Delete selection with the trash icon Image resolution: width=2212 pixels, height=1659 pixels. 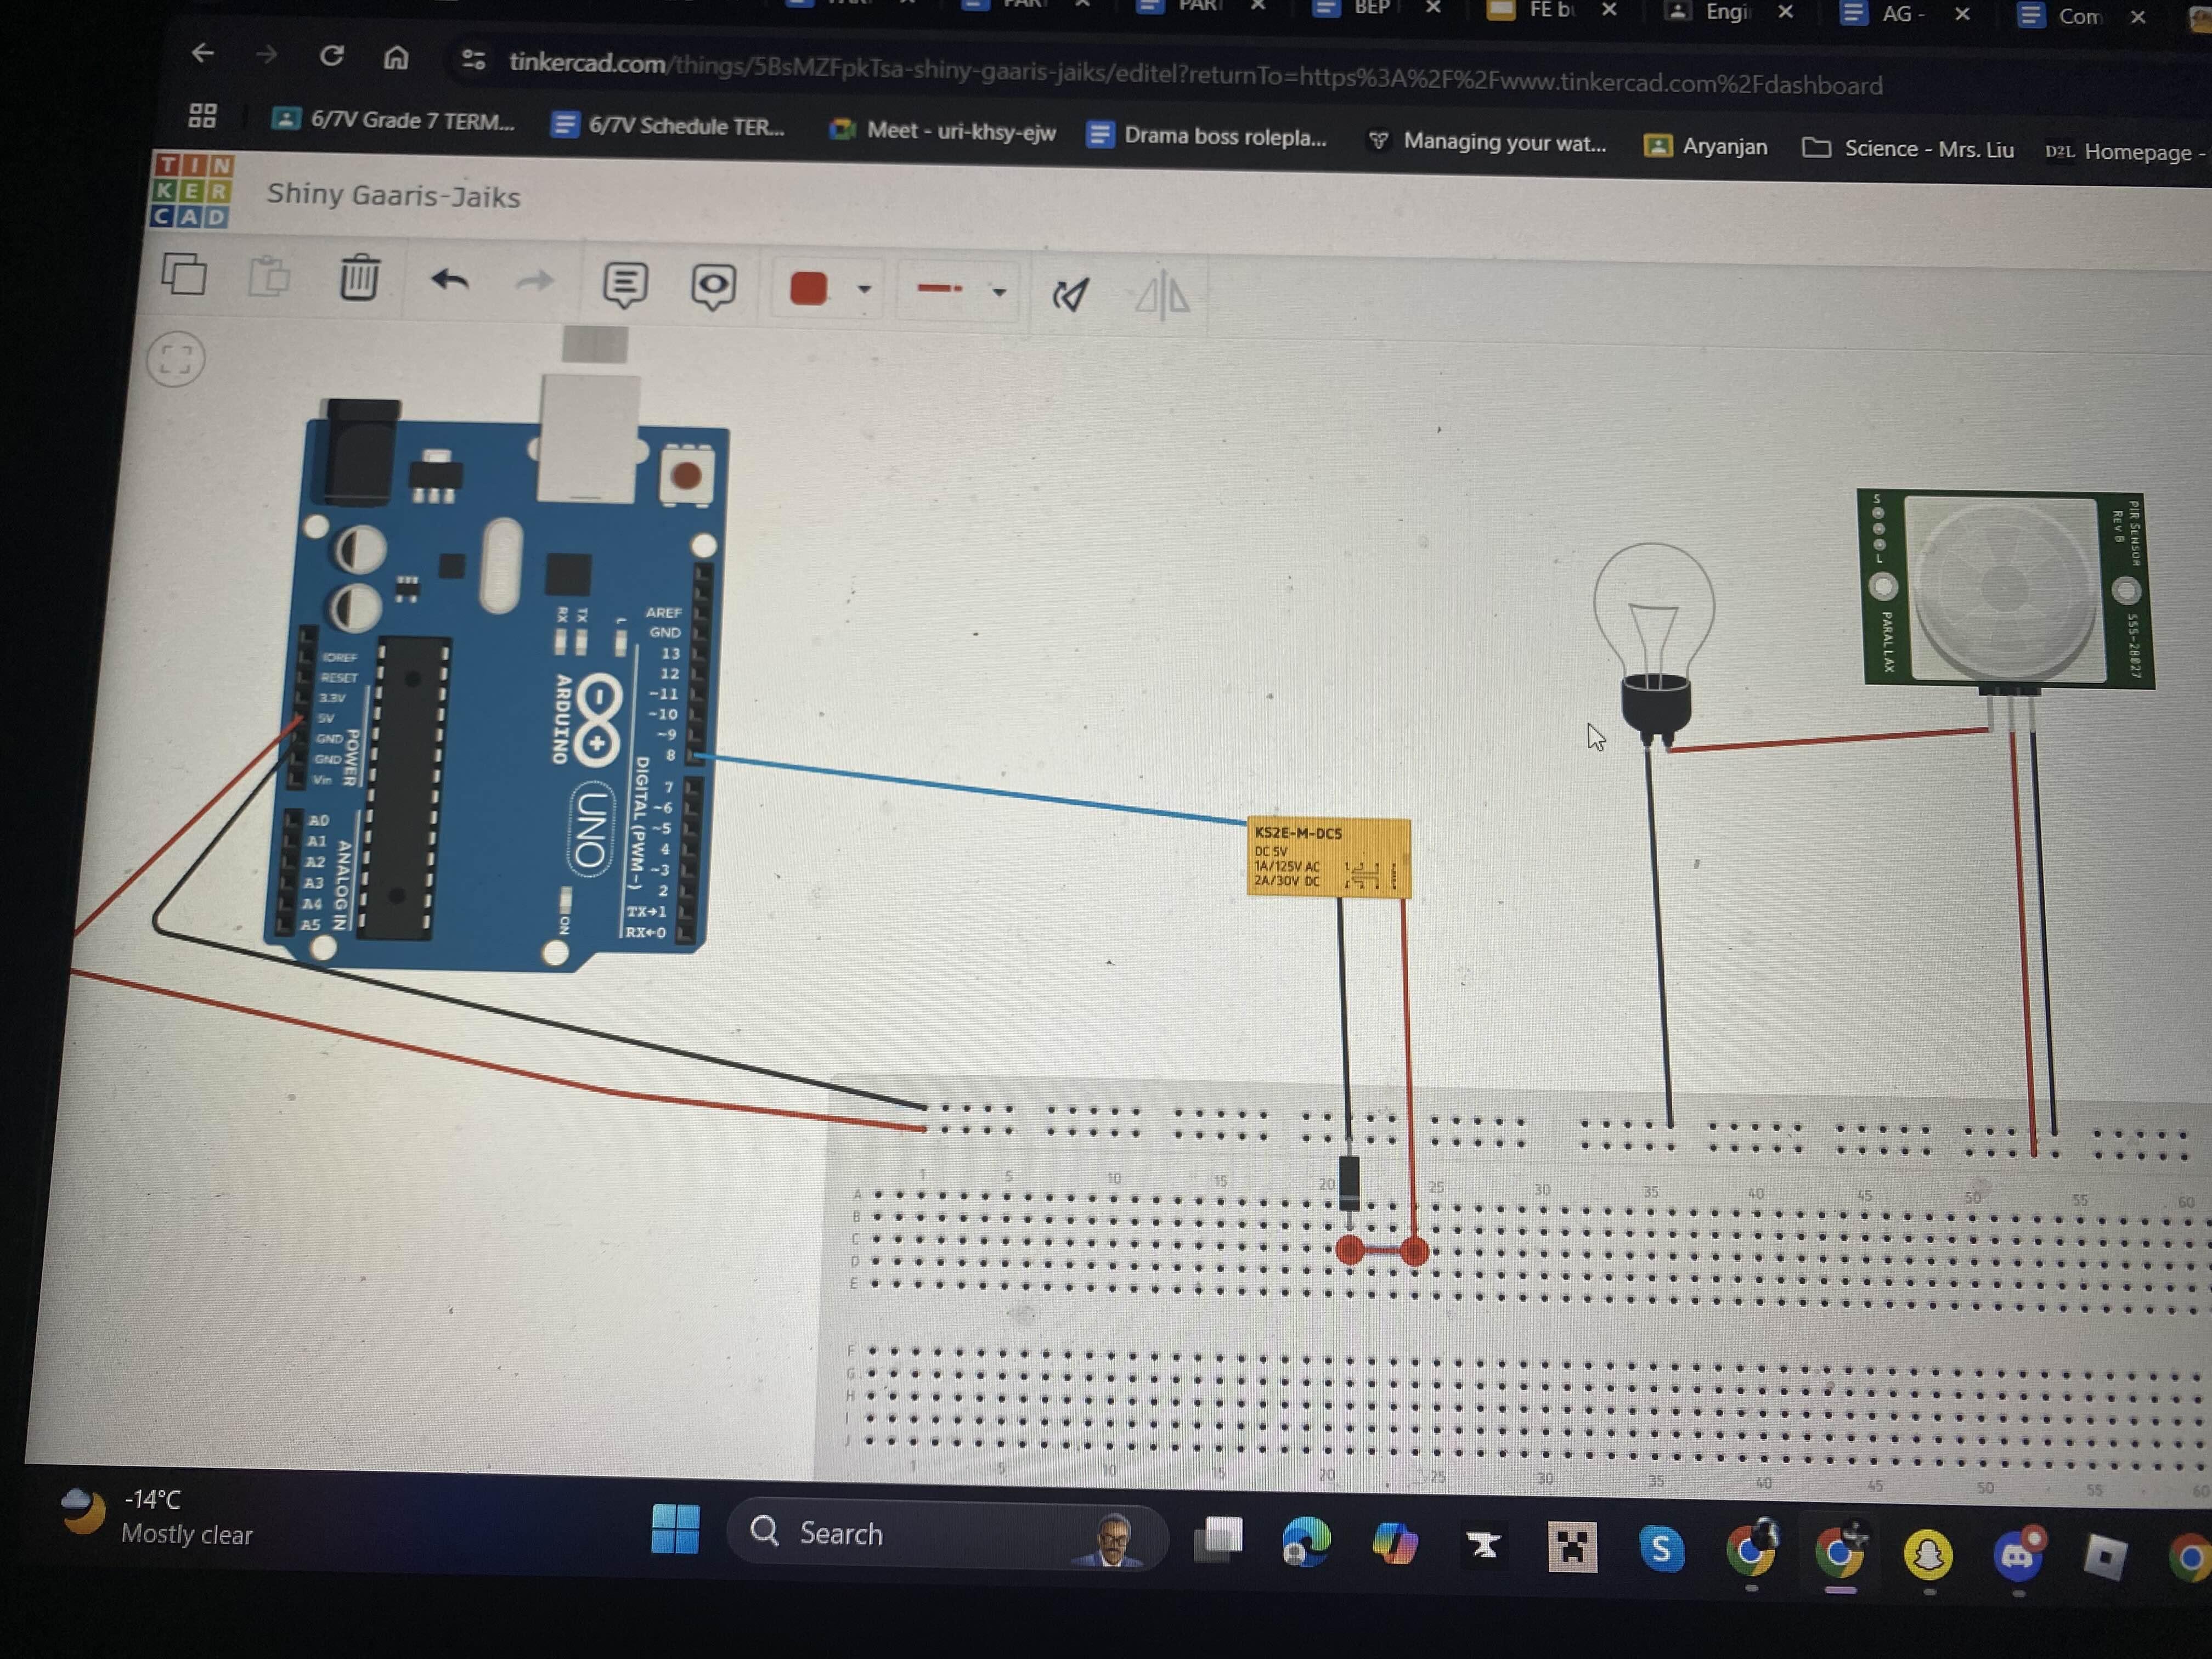pos(359,277)
